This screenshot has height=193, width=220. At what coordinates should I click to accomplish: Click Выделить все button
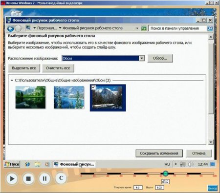pyautogui.click(x=24, y=68)
